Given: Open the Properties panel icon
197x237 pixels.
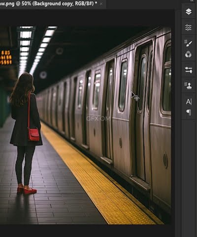Looking at the screenshot, I should (x=189, y=28).
